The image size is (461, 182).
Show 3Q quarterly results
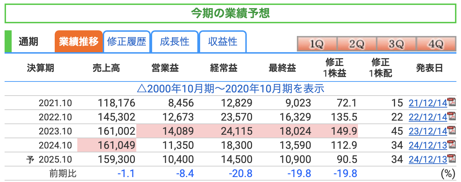pos(396,44)
